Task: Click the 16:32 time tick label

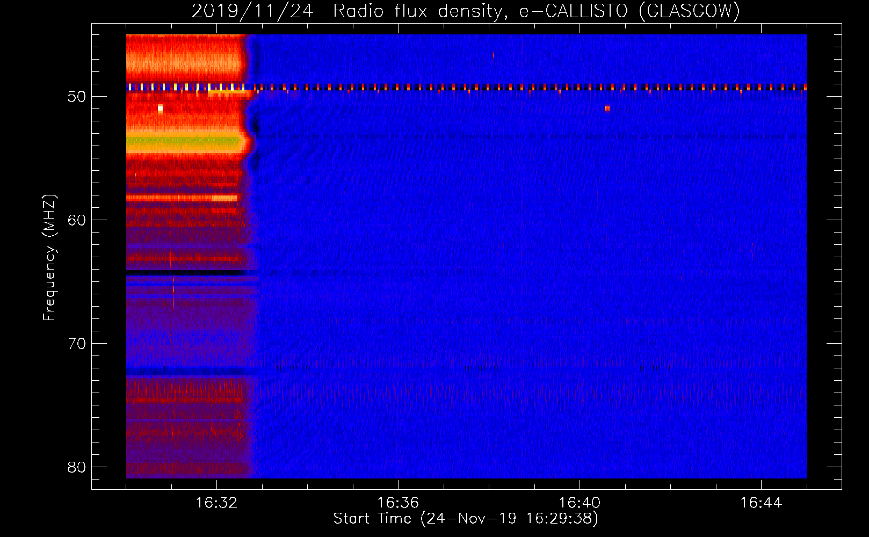Action: pyautogui.click(x=216, y=503)
